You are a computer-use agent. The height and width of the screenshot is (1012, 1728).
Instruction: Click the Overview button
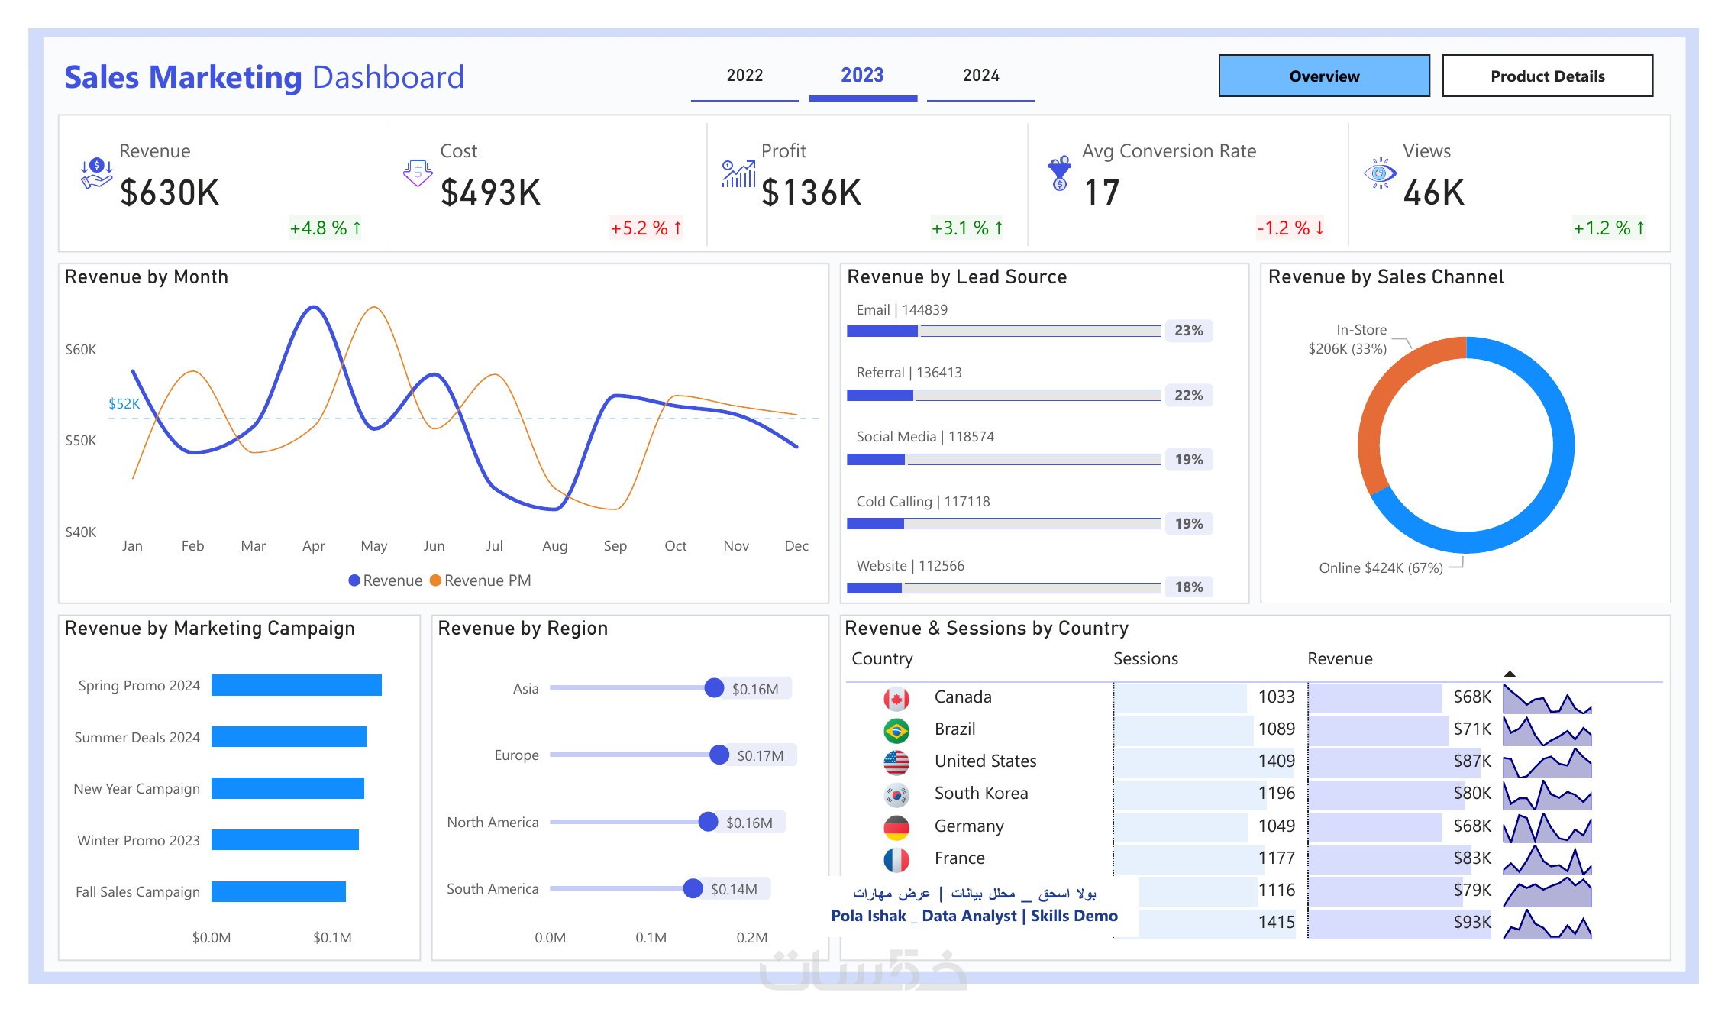[x=1324, y=76]
